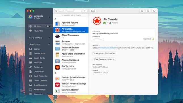This screenshot has height=103, width=183.
Task: Click the WATCHTOWER section heading
Action: [x=35, y=38]
